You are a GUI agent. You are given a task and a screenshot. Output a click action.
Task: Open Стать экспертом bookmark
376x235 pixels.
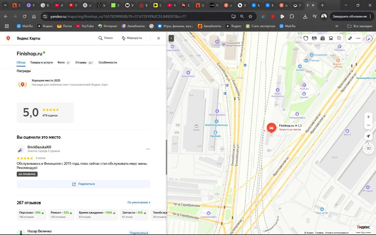click(260, 26)
